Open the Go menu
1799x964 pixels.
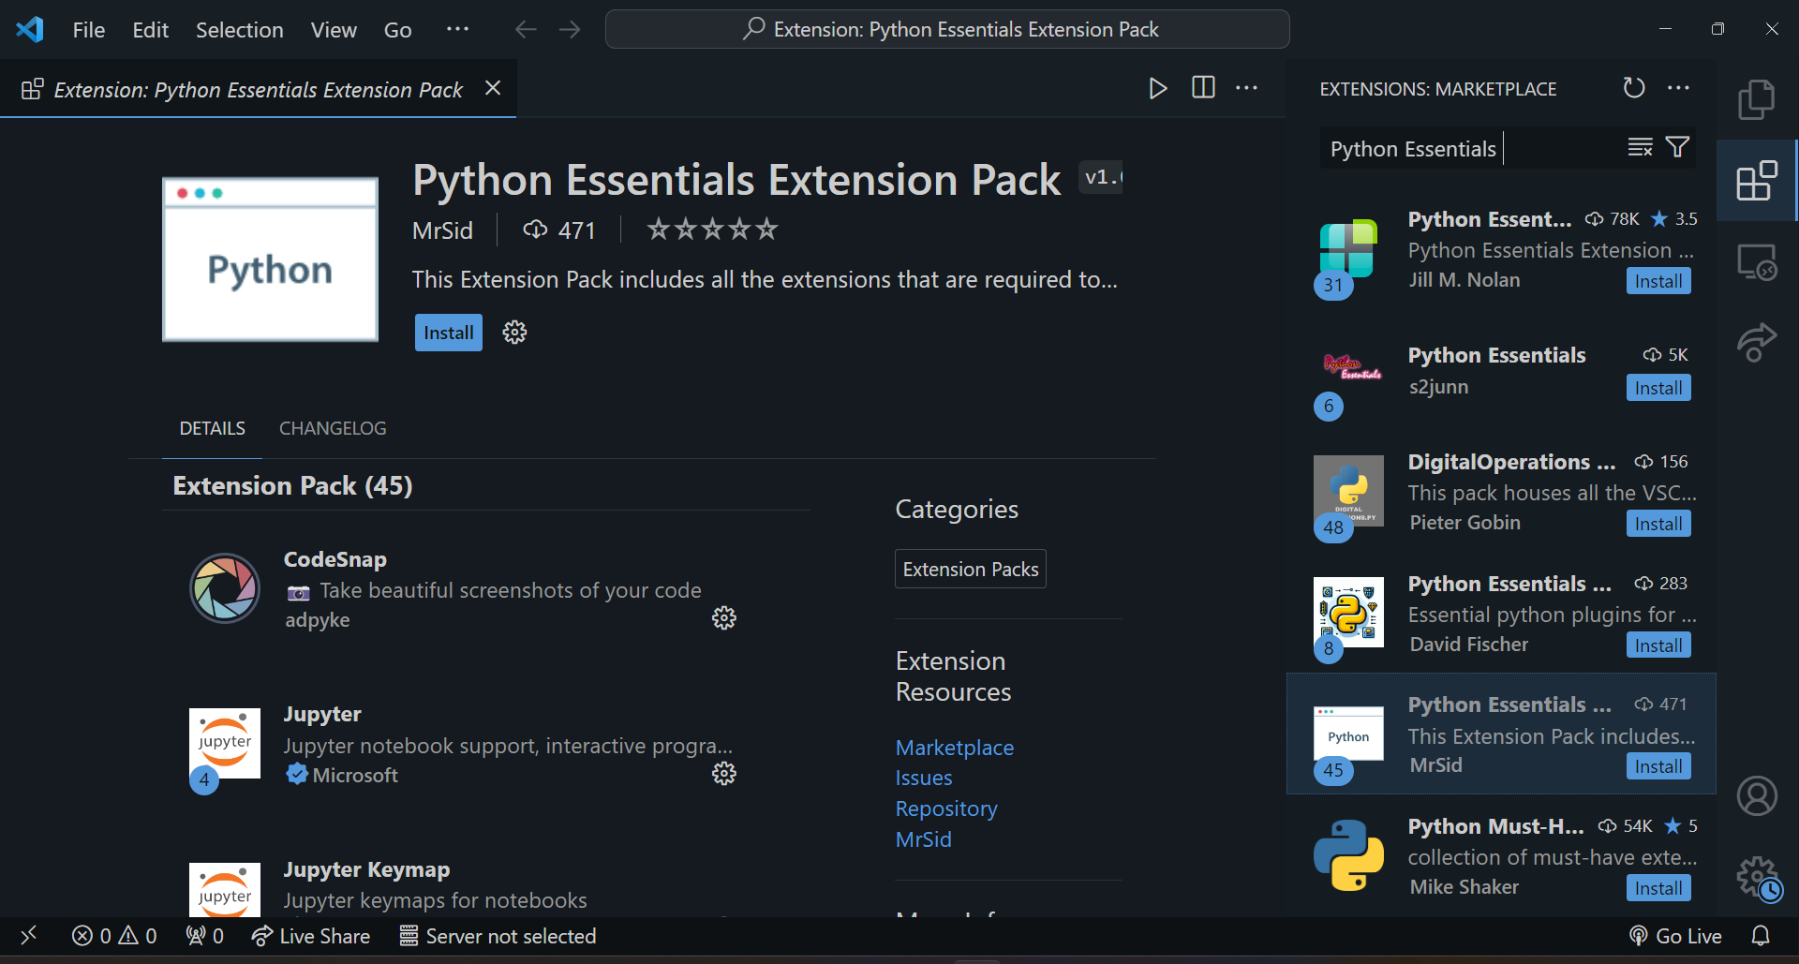[397, 30]
